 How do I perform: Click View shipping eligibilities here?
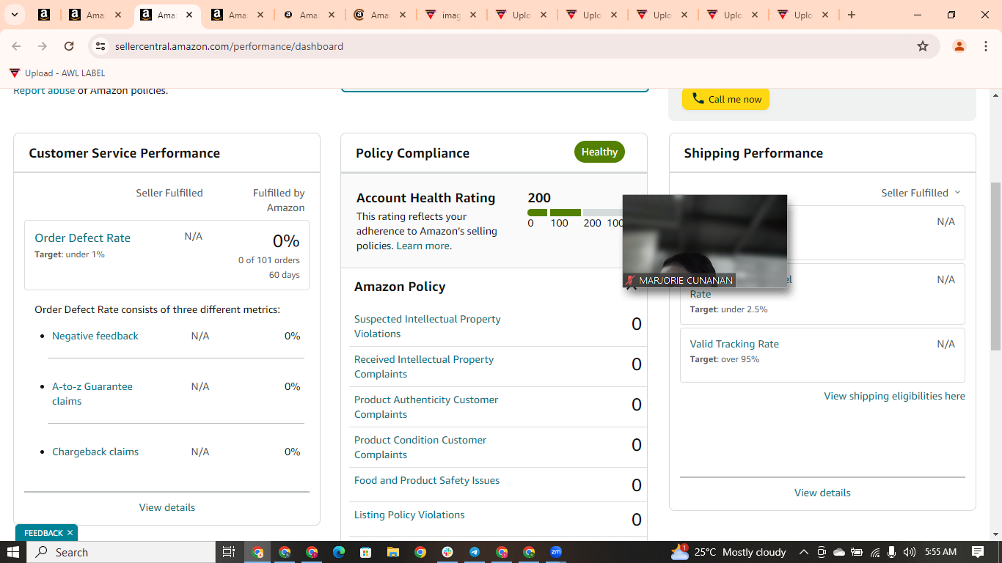[x=894, y=396]
